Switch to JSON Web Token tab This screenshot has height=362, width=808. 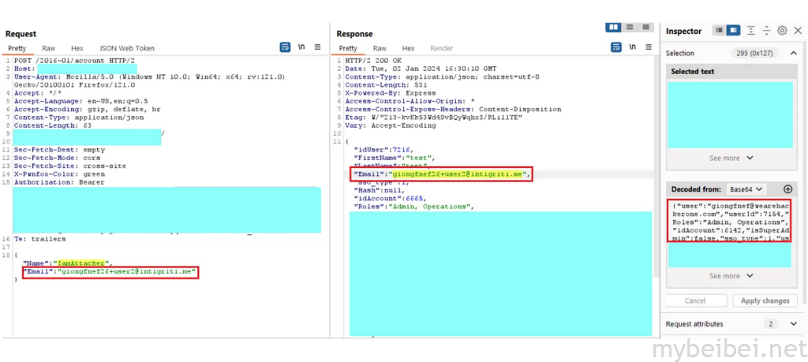coord(128,48)
